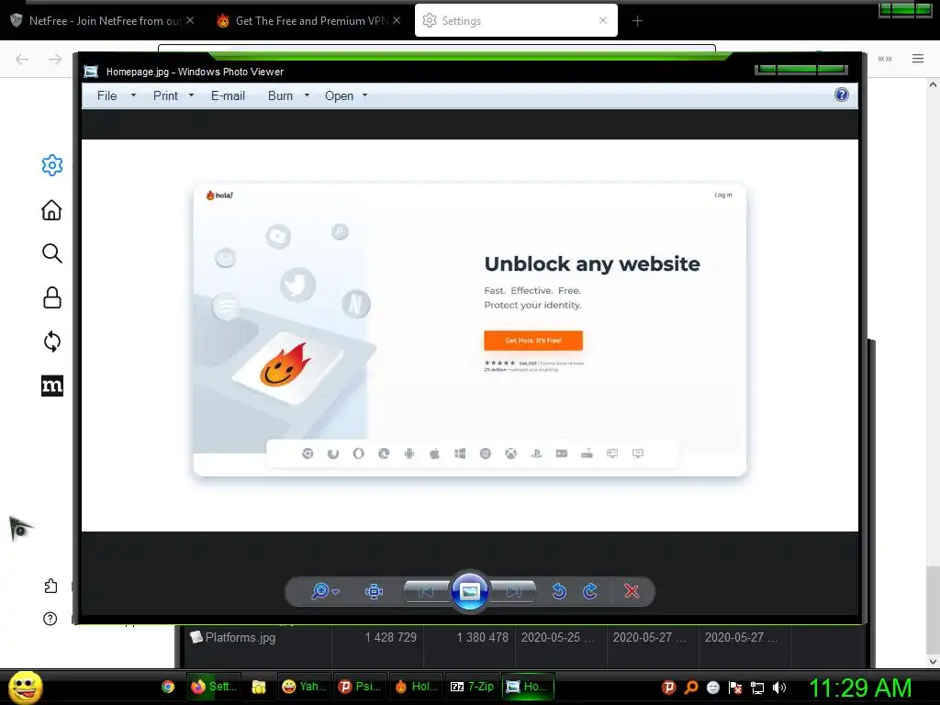Viewport: 940px width, 705px height.
Task: Open Extensions puzzle piece sidebar icon
Action: click(51, 586)
